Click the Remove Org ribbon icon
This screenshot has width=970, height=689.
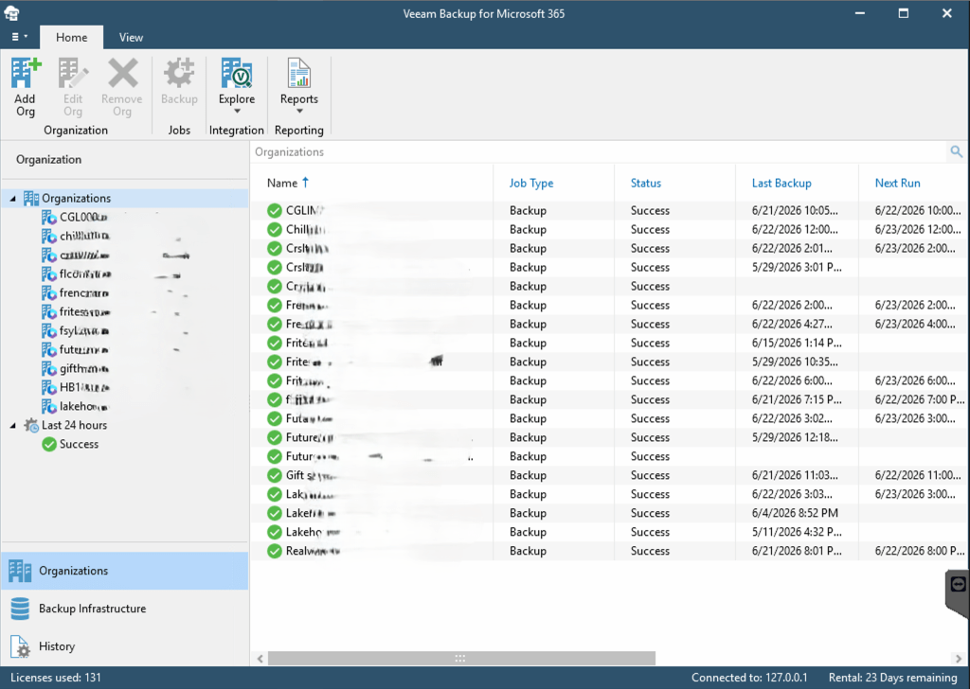[x=122, y=74]
